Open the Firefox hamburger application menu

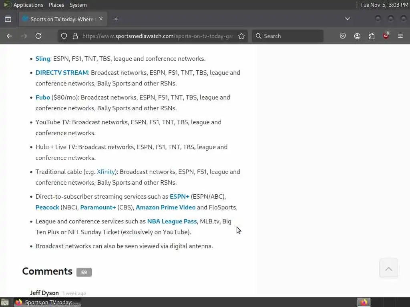(400, 36)
